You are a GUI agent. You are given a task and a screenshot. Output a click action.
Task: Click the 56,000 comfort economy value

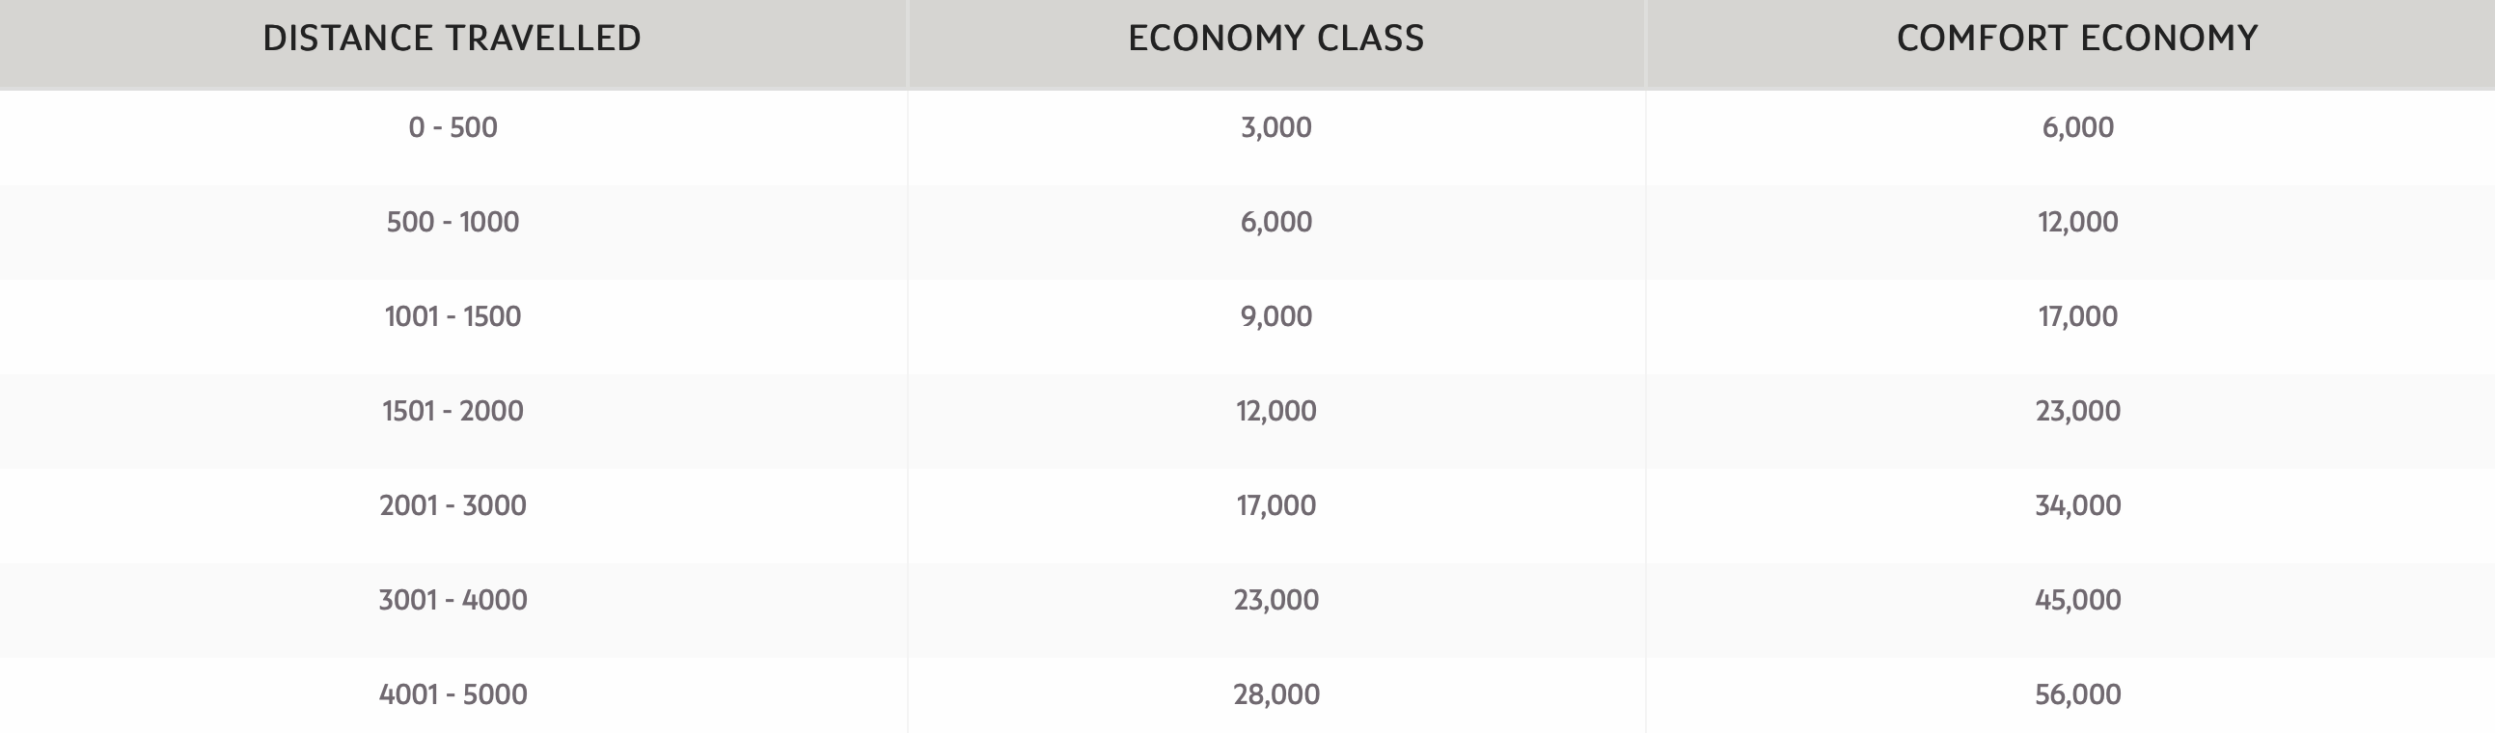pos(2077,695)
